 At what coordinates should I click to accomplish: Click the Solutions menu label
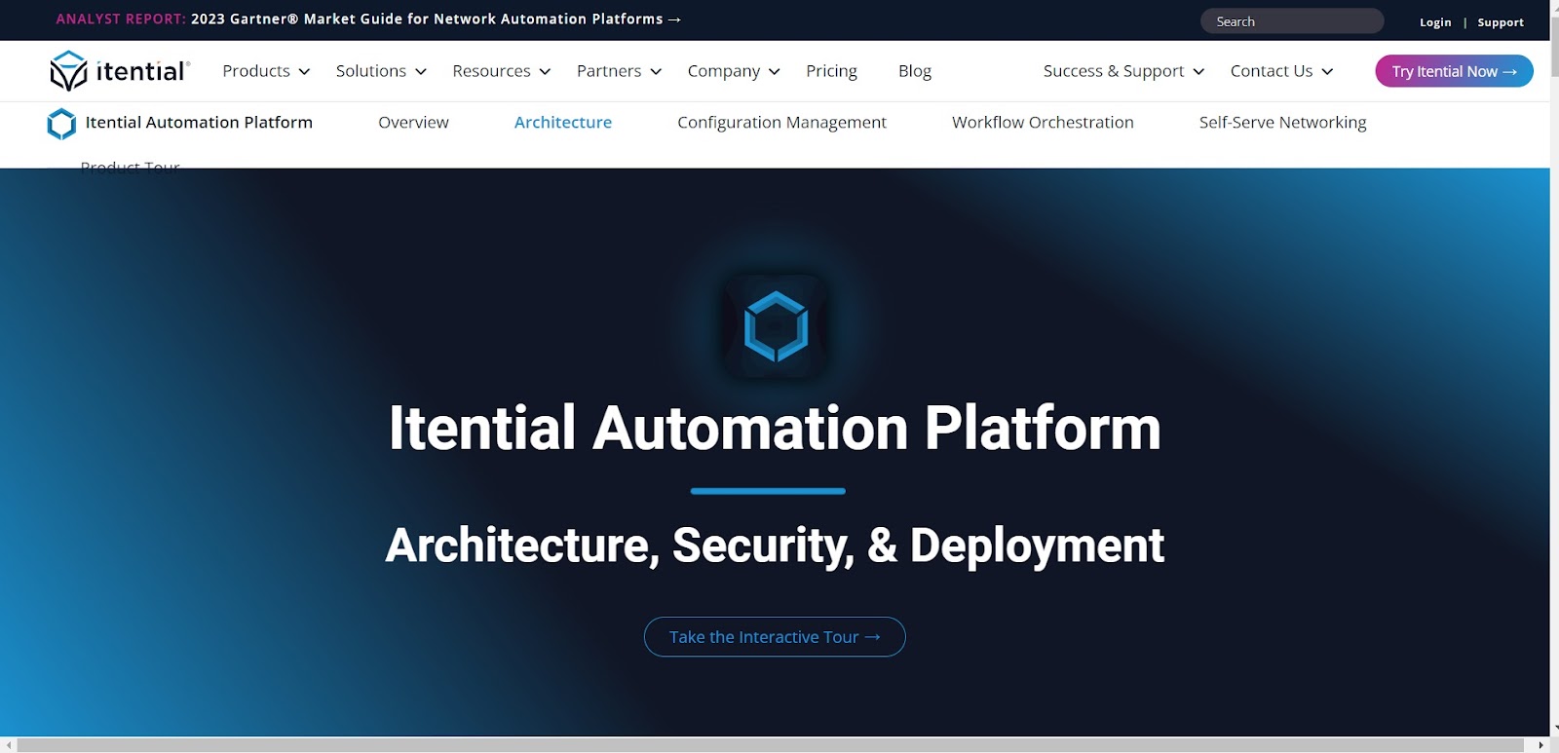(371, 71)
